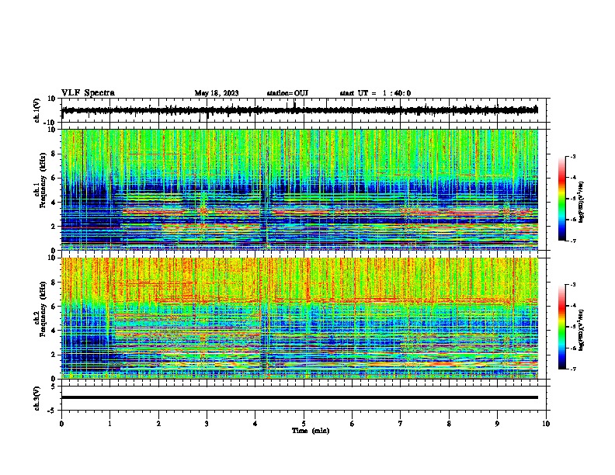
Task: Click the "8" kHz tick on ch.2 frequency axis
Action: [54, 283]
